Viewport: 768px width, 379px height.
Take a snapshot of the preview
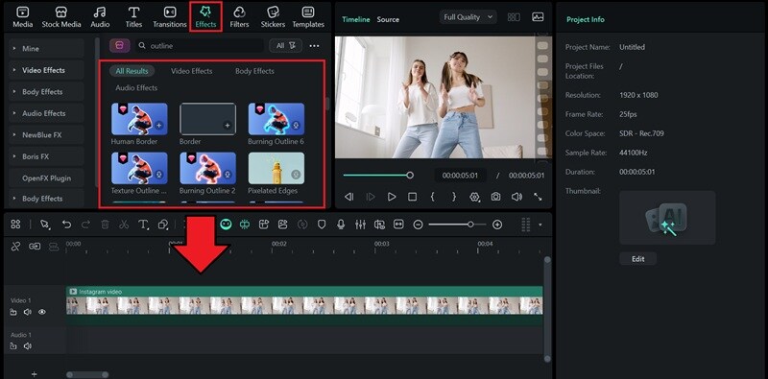(495, 197)
